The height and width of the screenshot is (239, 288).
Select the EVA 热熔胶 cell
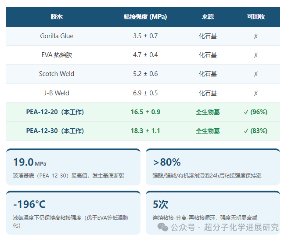pyautogui.click(x=57, y=55)
